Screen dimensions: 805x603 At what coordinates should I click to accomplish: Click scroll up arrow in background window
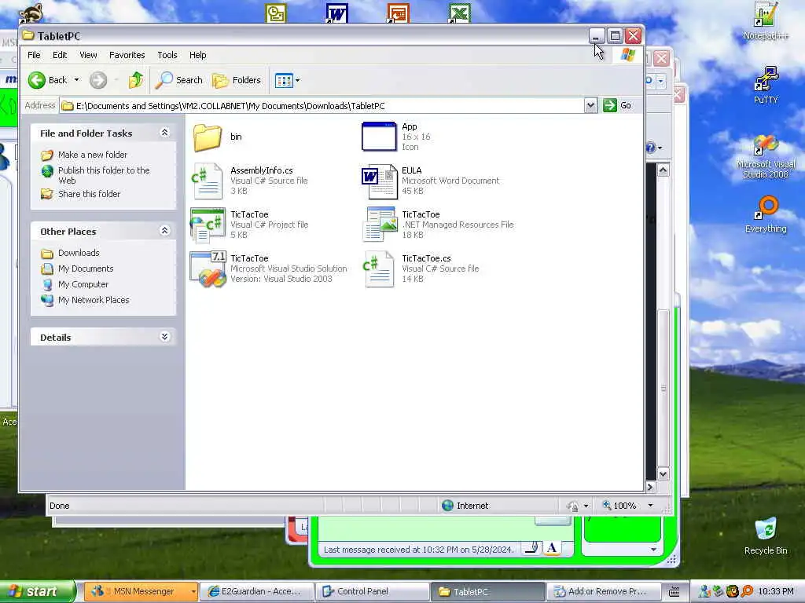tap(663, 170)
